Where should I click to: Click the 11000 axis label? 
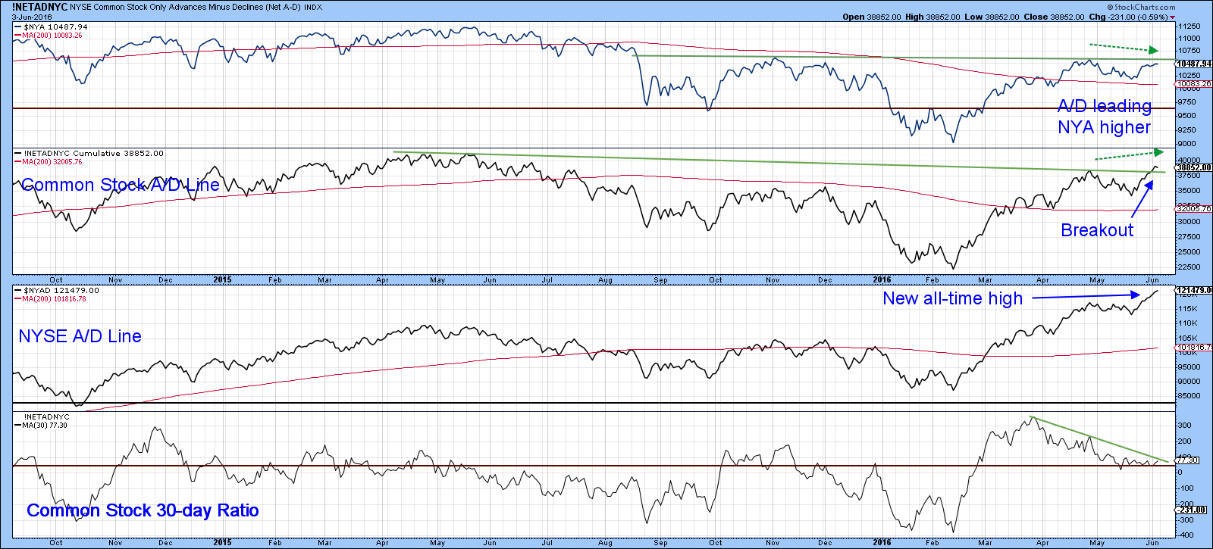point(1189,37)
